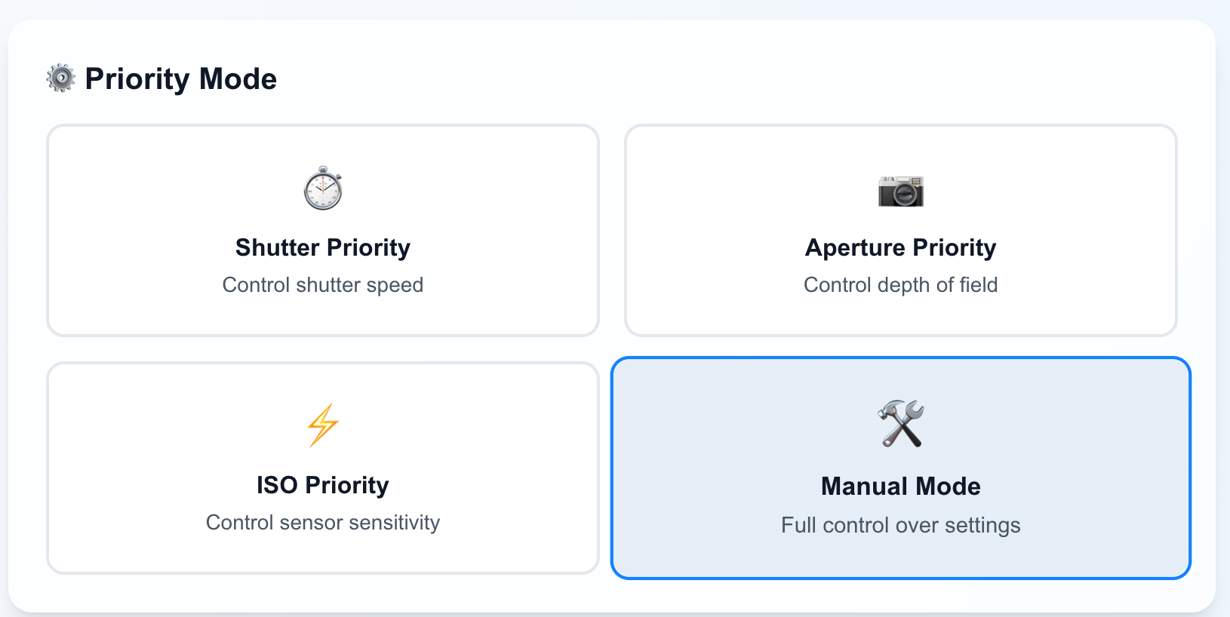Click the Priority Mode section heading
The width and height of the screenshot is (1230, 617).
tap(181, 78)
